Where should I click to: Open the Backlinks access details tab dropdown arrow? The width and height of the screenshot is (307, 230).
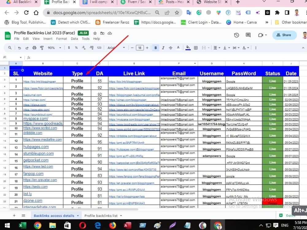[78, 216]
